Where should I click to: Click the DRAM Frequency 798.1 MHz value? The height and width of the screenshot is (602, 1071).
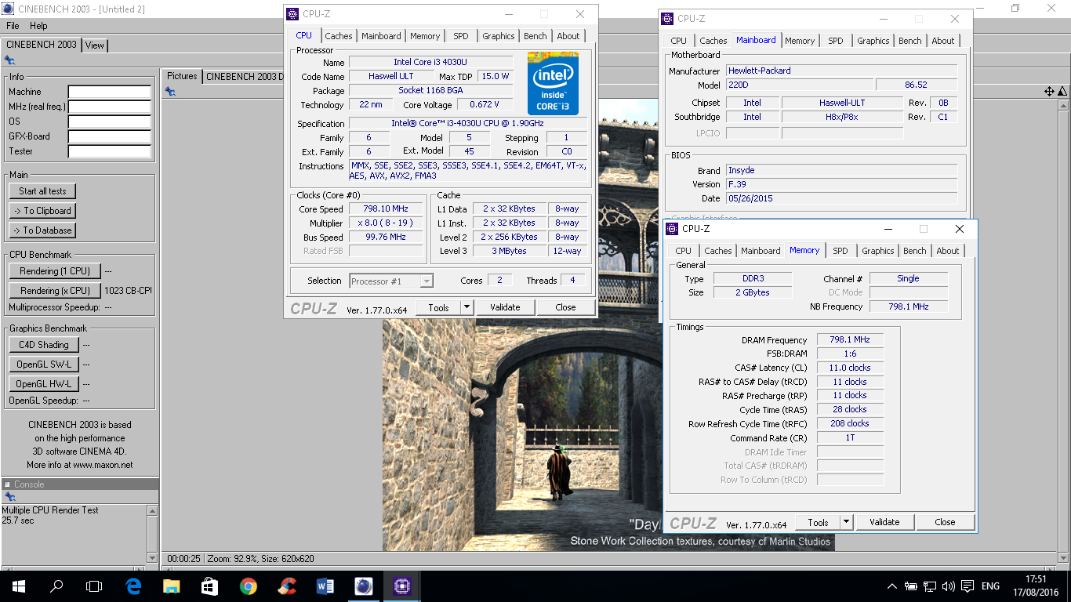tap(850, 340)
